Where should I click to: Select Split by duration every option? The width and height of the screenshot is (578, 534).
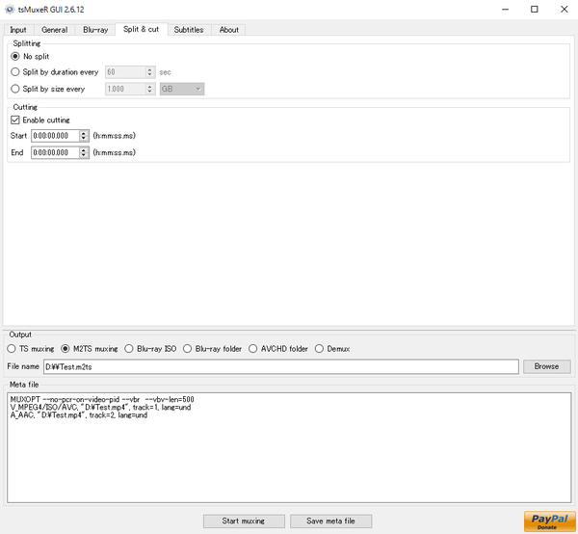[x=15, y=72]
